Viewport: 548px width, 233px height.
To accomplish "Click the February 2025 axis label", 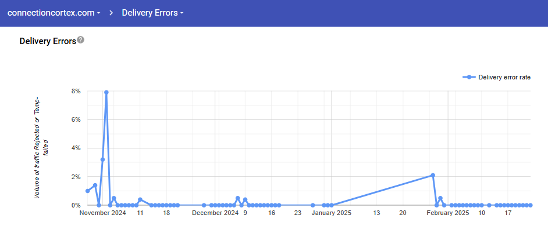I will coord(448,213).
